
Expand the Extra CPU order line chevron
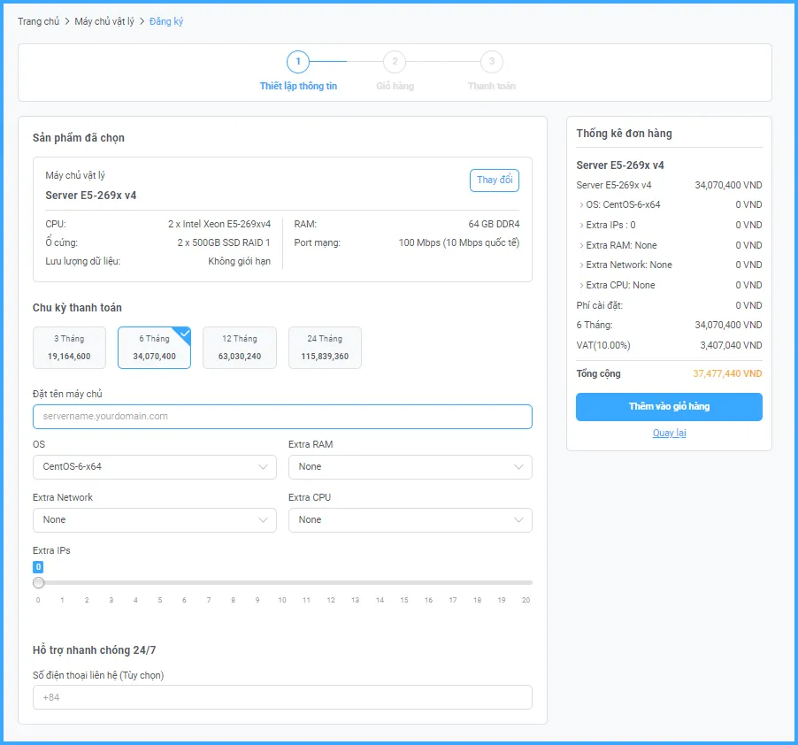(581, 286)
